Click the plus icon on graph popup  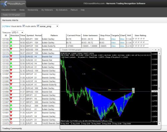point(156,50)
